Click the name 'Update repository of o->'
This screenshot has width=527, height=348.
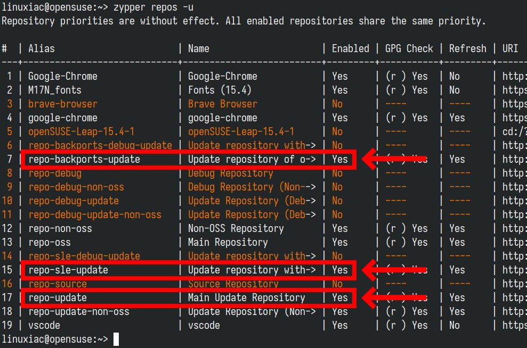[x=252, y=159]
